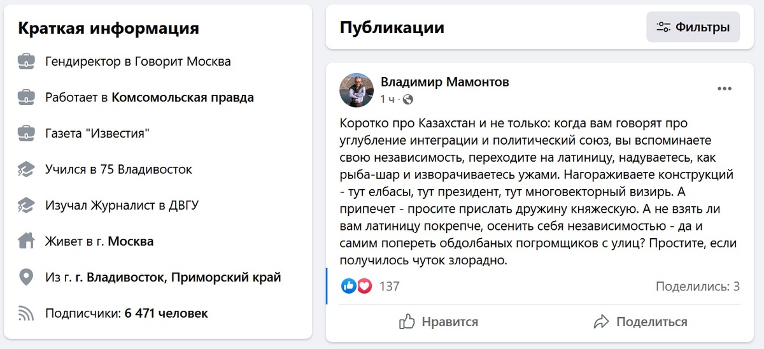Click the blue like reaction icon
This screenshot has width=764, height=349.
coord(349,286)
